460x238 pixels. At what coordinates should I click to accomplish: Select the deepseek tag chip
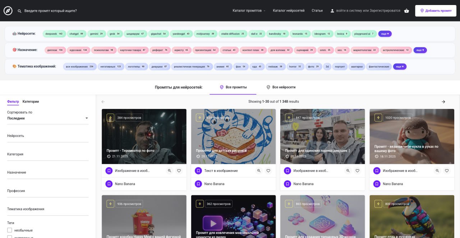pyautogui.click(x=54, y=34)
